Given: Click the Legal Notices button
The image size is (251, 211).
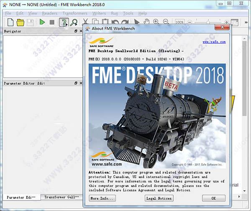Looking at the screenshot, I should tap(159, 198).
